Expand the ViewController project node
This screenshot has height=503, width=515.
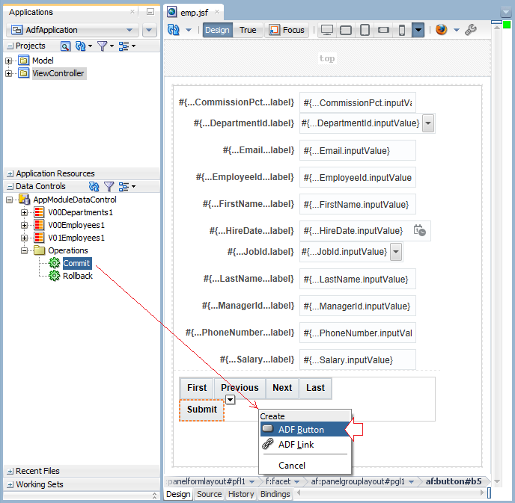tap(9, 73)
